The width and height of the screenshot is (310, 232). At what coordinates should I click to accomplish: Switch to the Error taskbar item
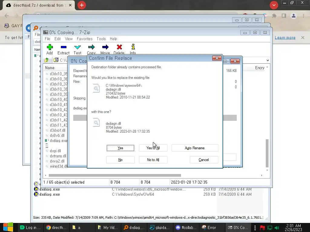[212, 228]
